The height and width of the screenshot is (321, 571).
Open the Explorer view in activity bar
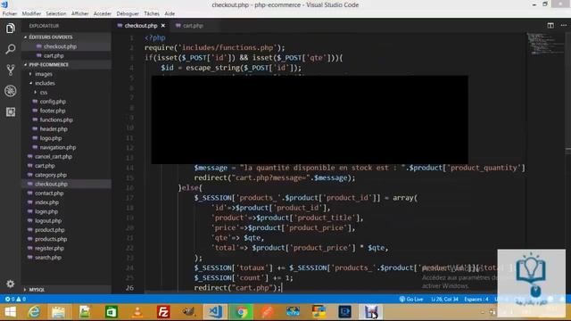coord(10,28)
